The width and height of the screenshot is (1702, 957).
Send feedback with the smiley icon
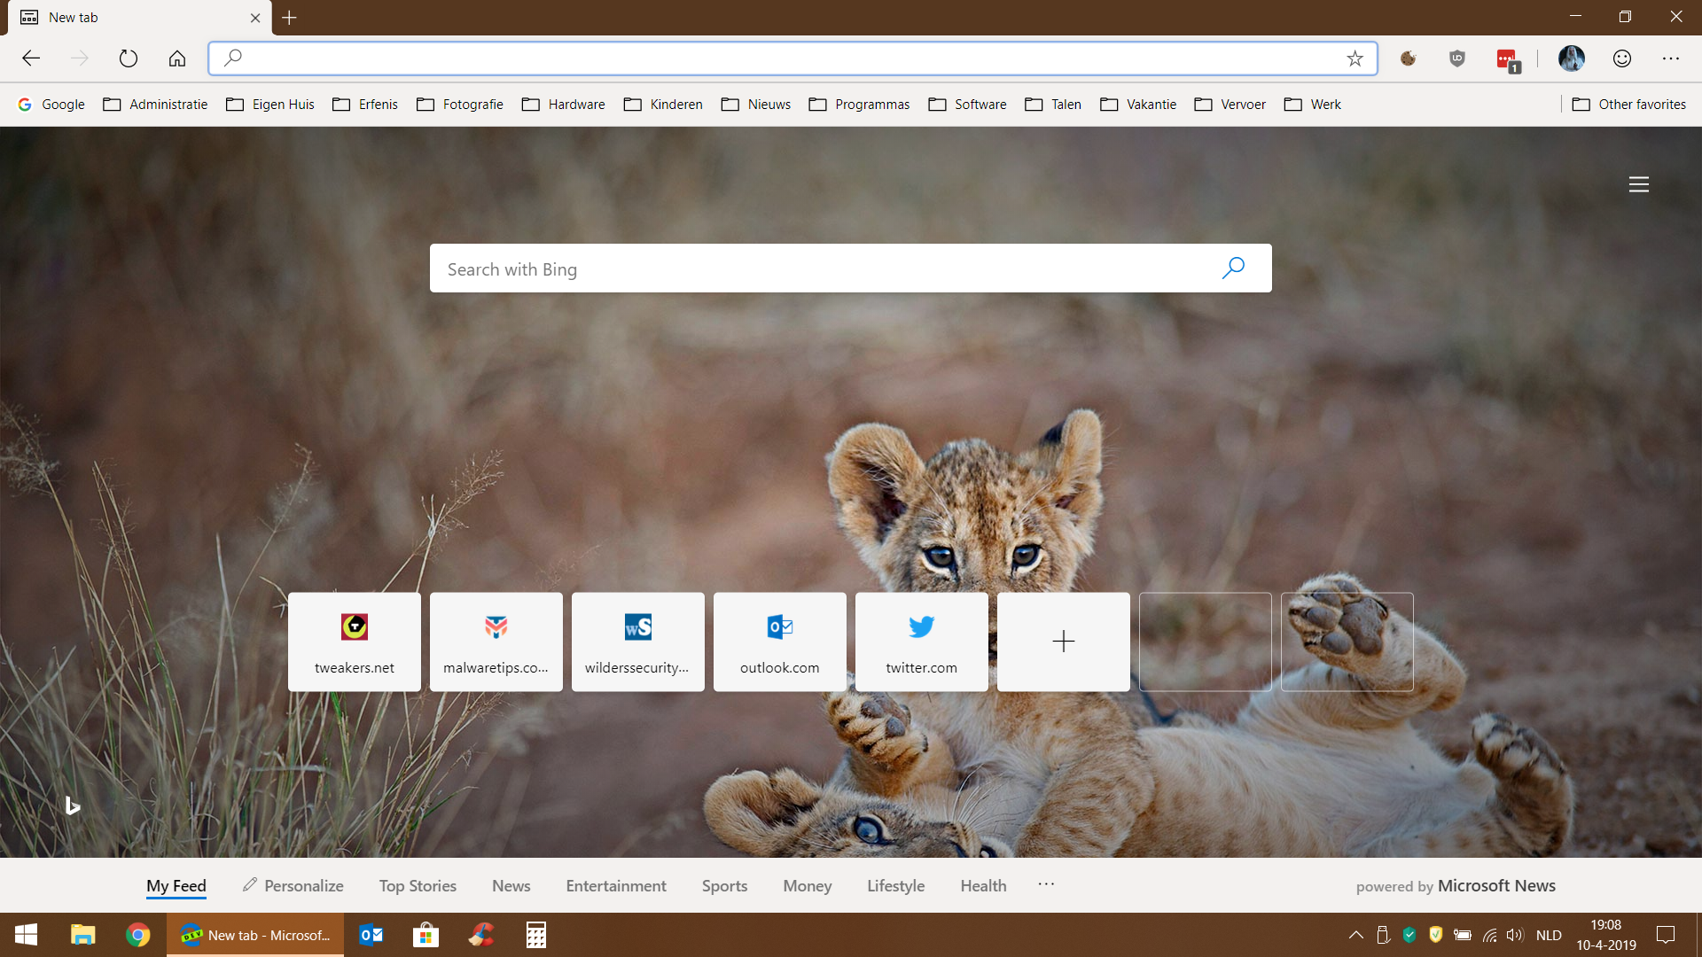[1621, 58]
